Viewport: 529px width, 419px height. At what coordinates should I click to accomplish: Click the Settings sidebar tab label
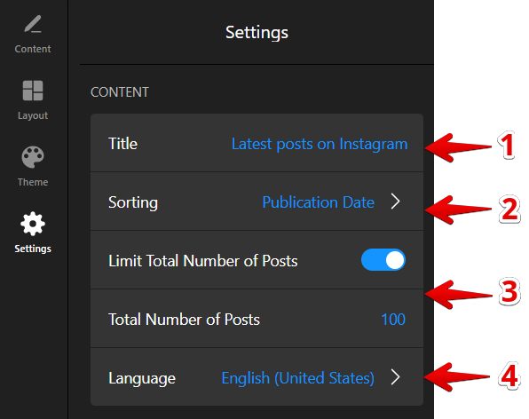tap(33, 249)
